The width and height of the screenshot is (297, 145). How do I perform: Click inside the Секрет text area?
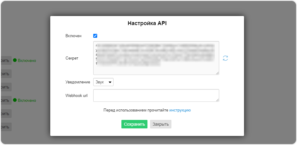tap(156, 58)
